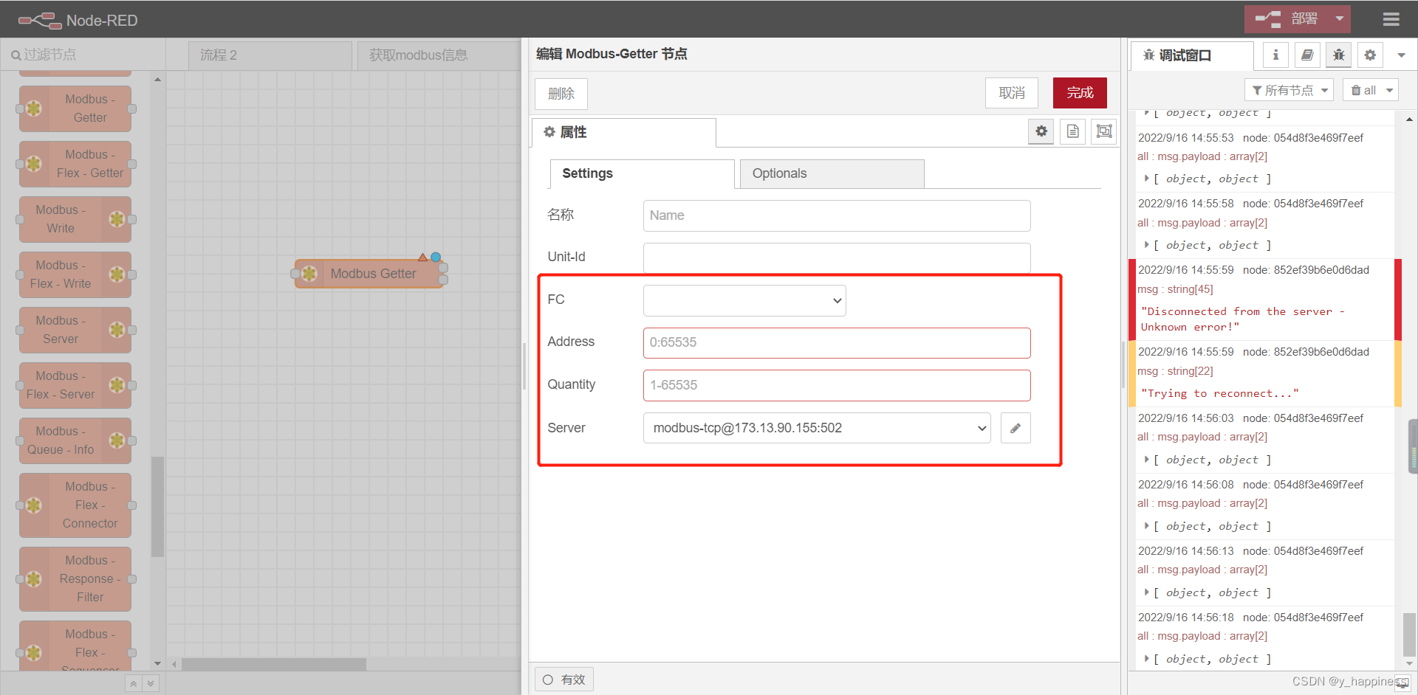The height and width of the screenshot is (695, 1418).
Task: Select the Modbus Getter node on canvas
Action: 369,274
